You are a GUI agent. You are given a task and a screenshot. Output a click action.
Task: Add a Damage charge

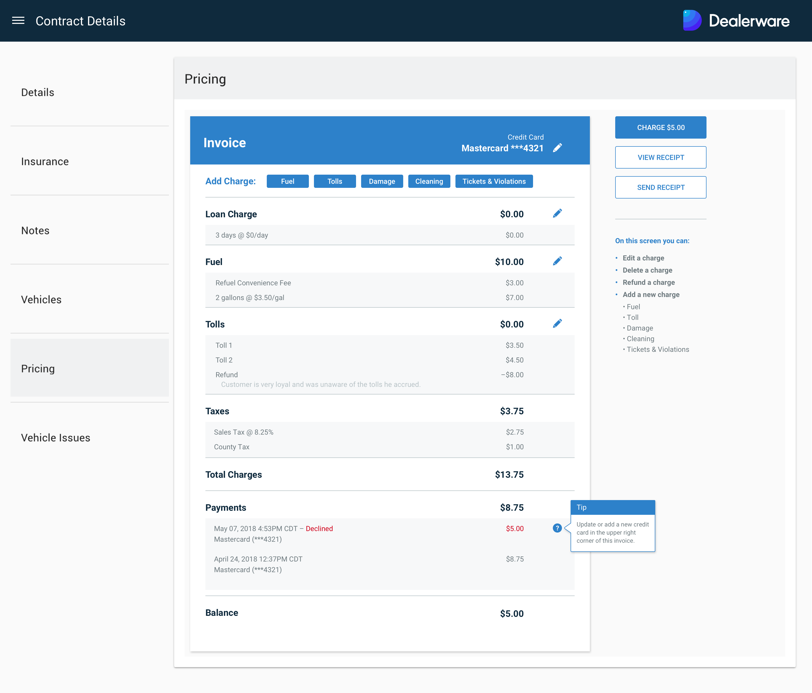pyautogui.click(x=382, y=181)
